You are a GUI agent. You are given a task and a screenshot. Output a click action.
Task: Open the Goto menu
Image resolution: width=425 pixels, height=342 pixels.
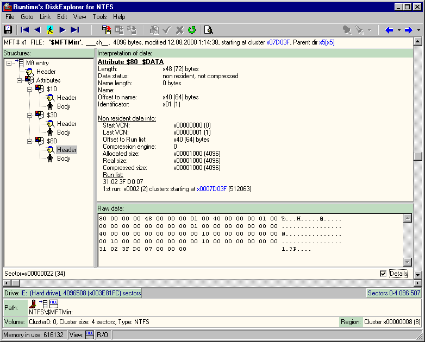point(27,17)
